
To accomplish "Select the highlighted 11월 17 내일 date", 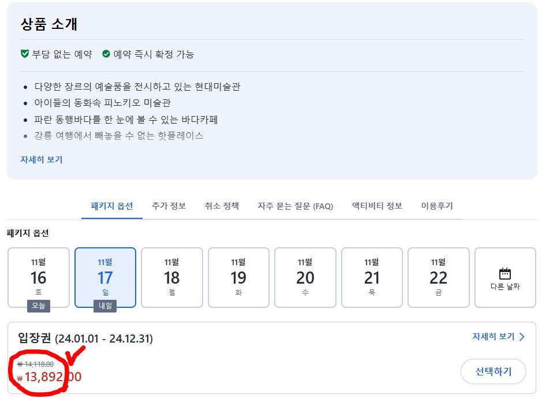I will (106, 277).
